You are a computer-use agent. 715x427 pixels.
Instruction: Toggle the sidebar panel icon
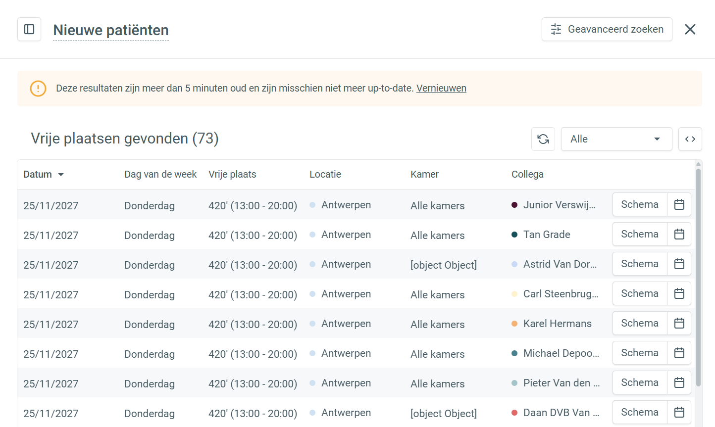[29, 29]
